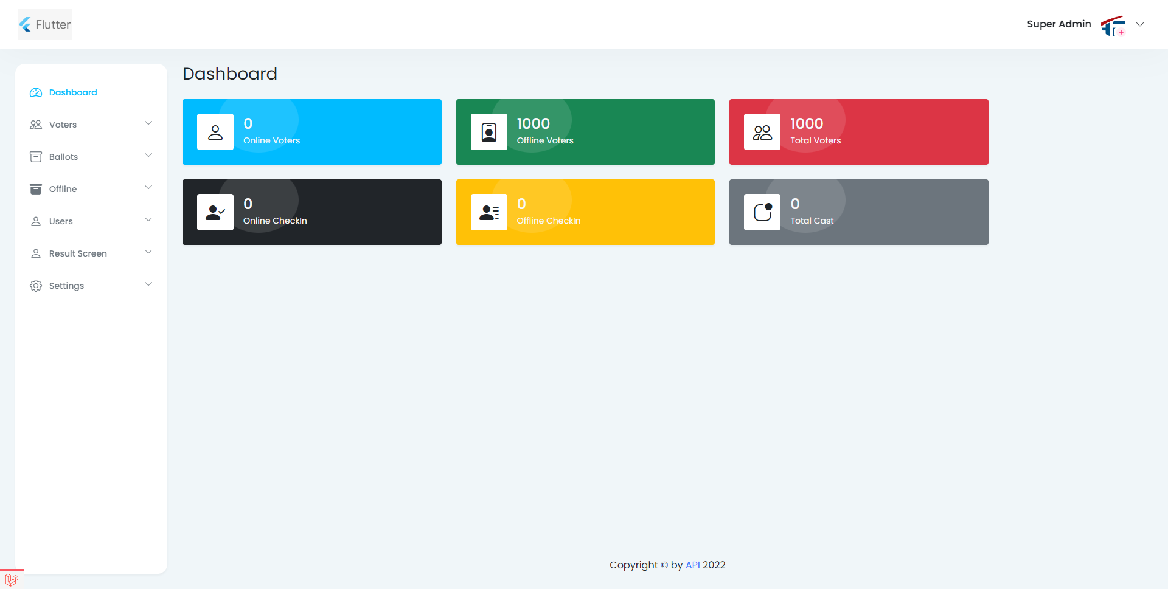The height and width of the screenshot is (589, 1168).
Task: Open the red Total Voters card
Action: [859, 132]
